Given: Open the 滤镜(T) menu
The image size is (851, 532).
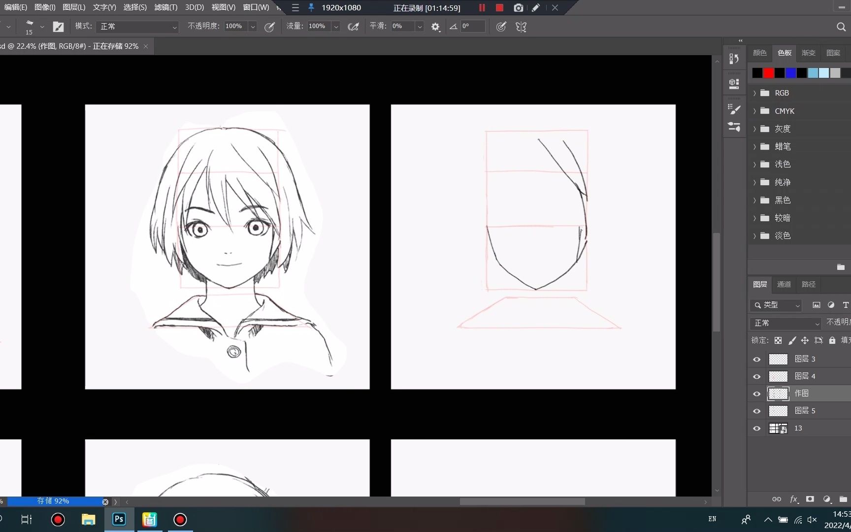Looking at the screenshot, I should pyautogui.click(x=166, y=7).
